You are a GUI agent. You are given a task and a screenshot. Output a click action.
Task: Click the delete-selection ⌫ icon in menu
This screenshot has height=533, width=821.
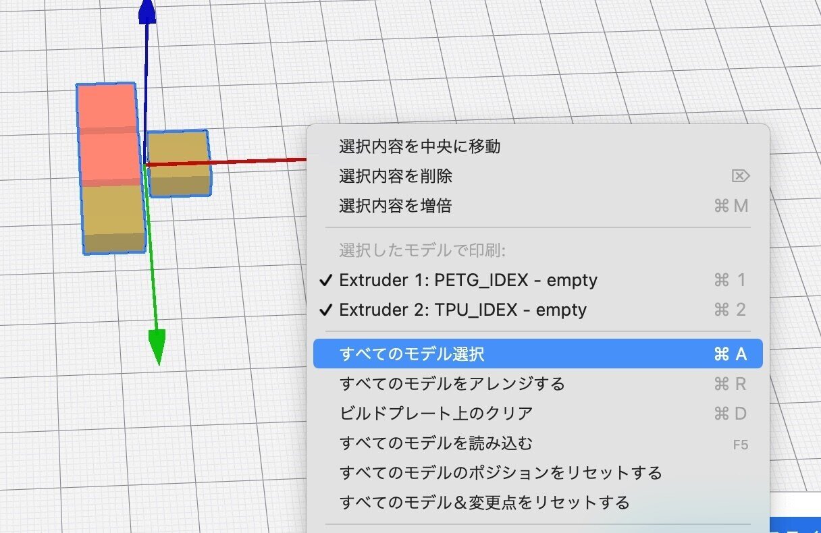740,176
